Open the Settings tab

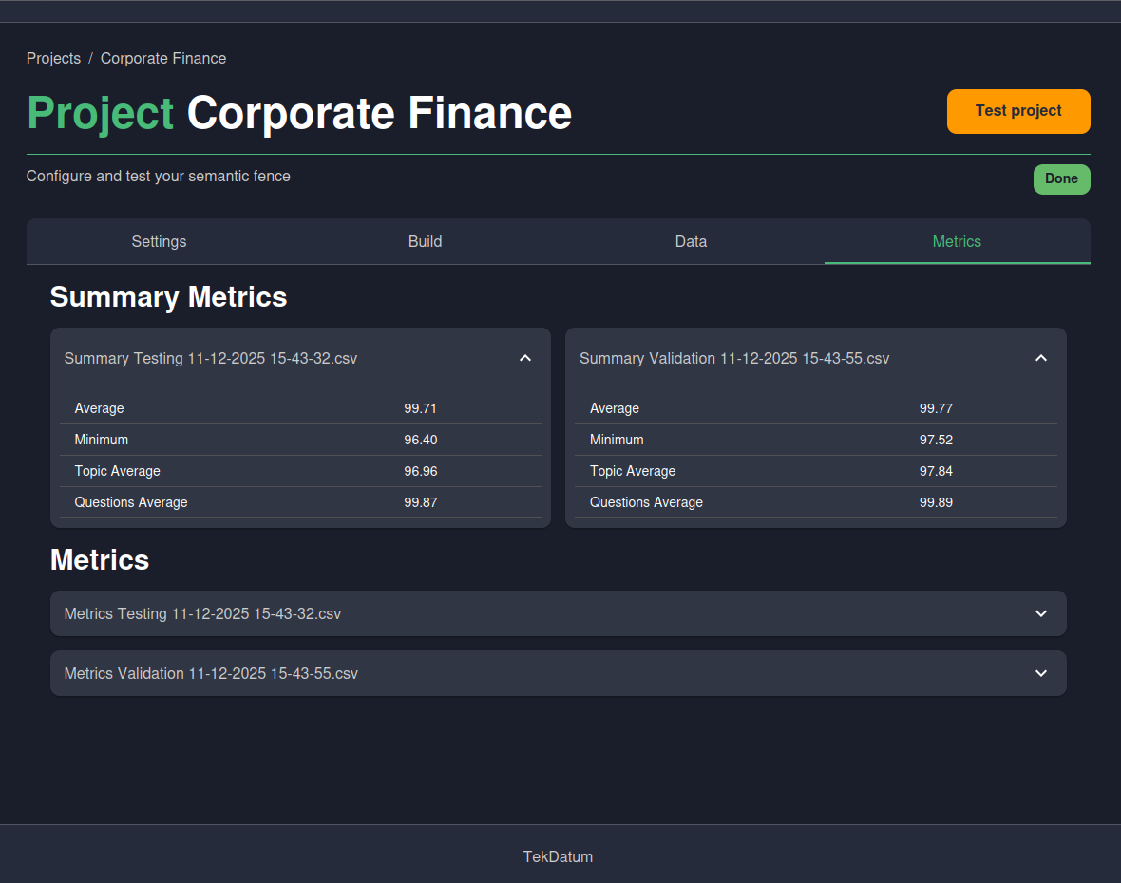(x=159, y=241)
